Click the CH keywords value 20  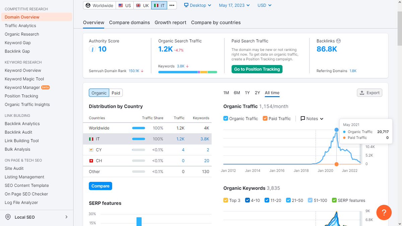207,161
